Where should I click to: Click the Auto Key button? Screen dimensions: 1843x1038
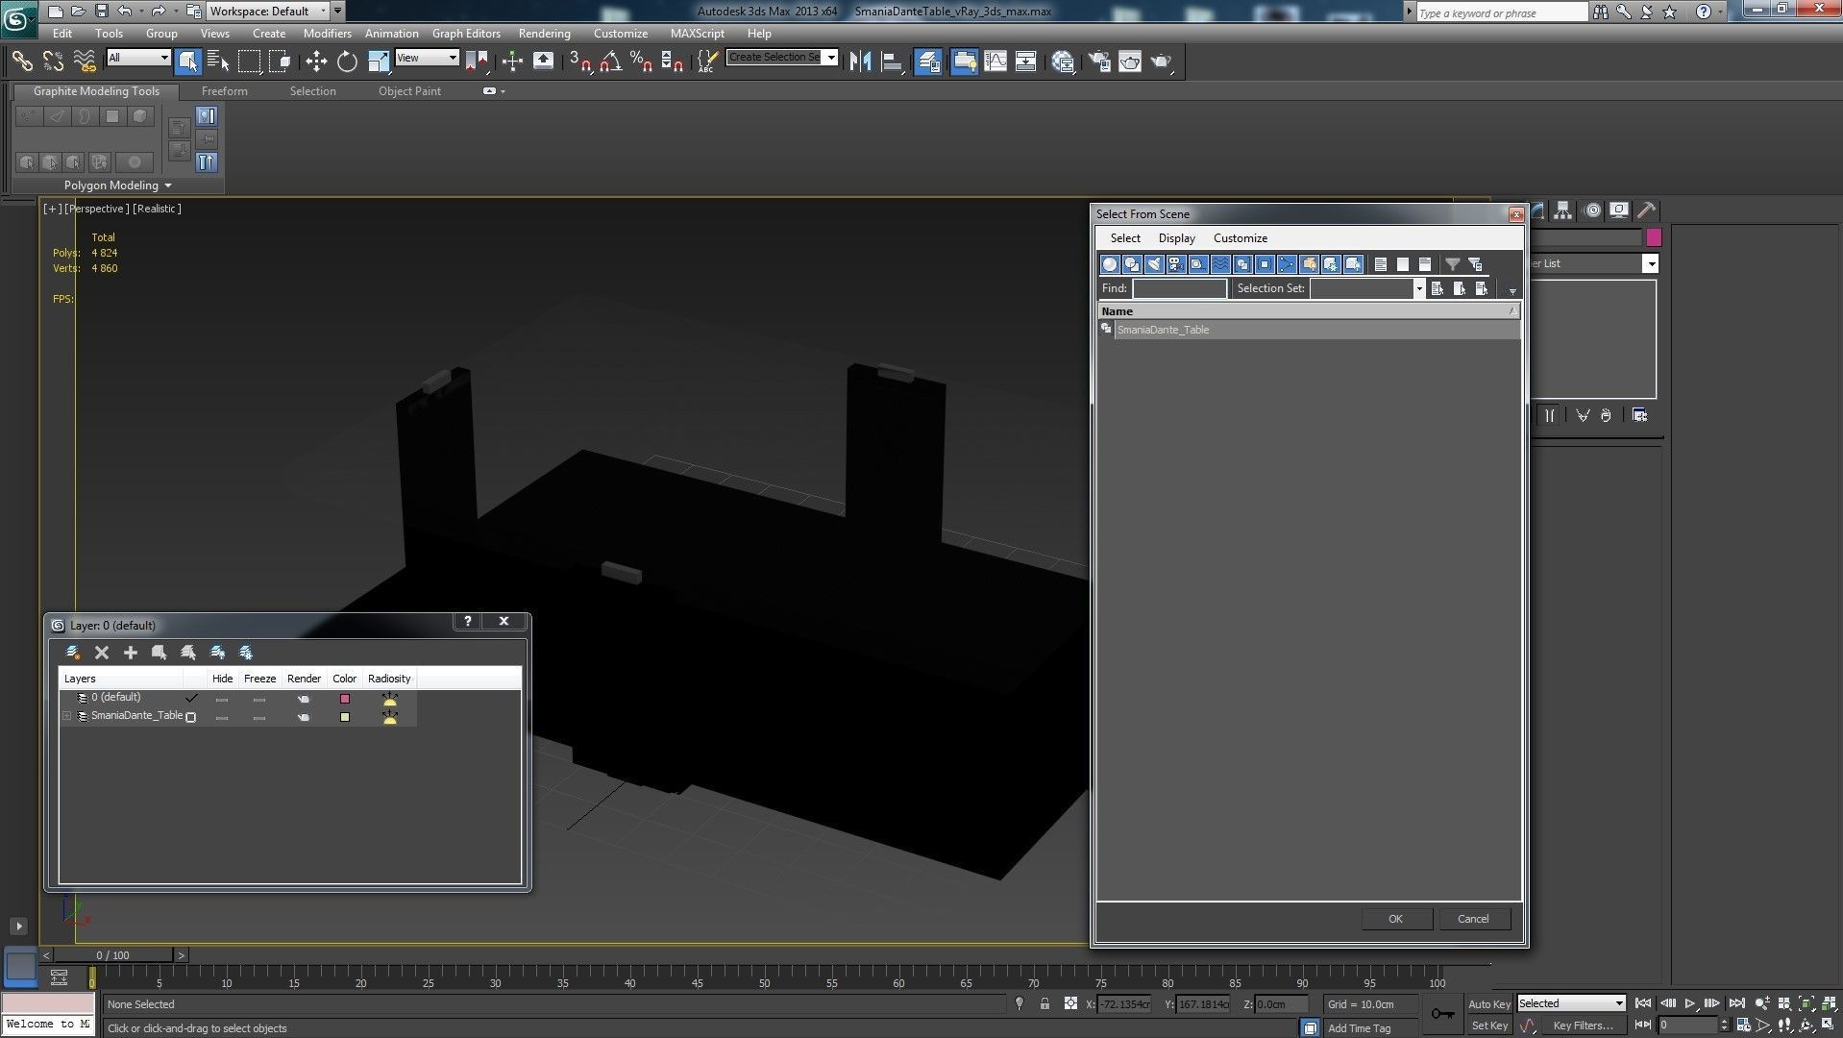1489,1003
